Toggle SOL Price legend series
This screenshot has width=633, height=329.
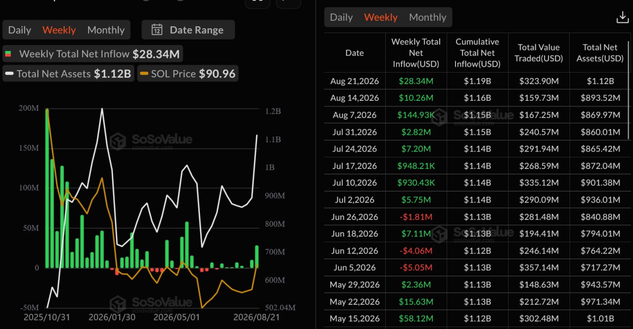(188, 74)
